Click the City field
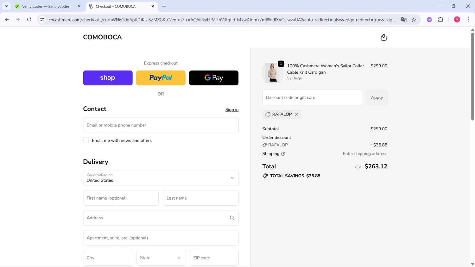 point(108,258)
